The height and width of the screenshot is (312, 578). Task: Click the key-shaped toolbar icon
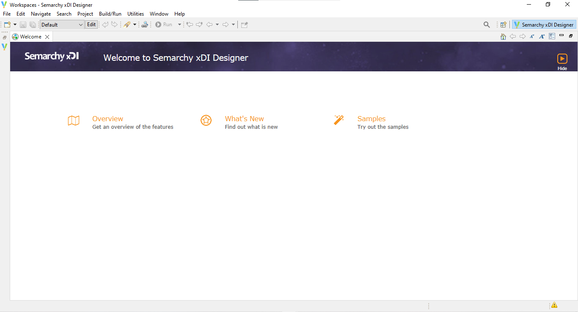127,24
